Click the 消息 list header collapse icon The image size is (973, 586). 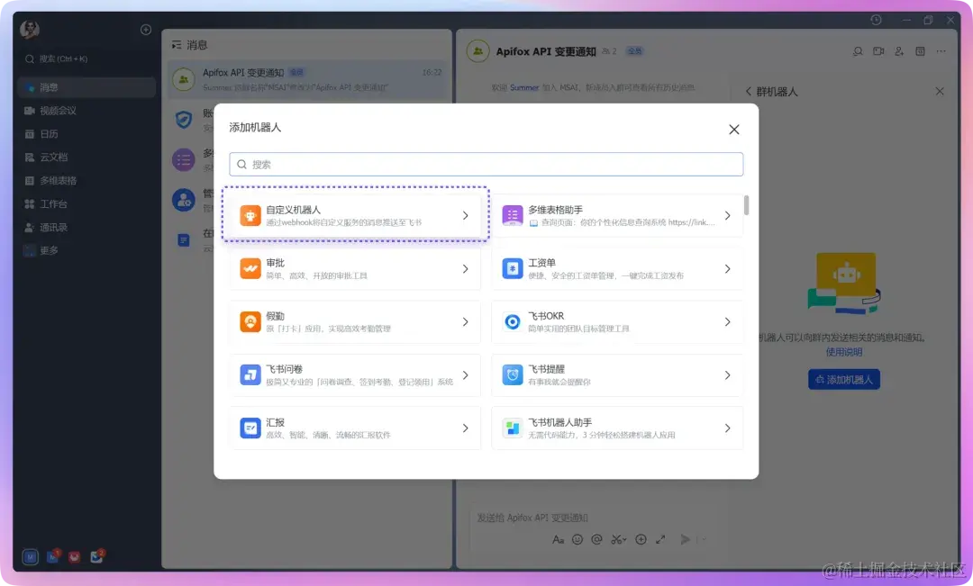point(177,45)
